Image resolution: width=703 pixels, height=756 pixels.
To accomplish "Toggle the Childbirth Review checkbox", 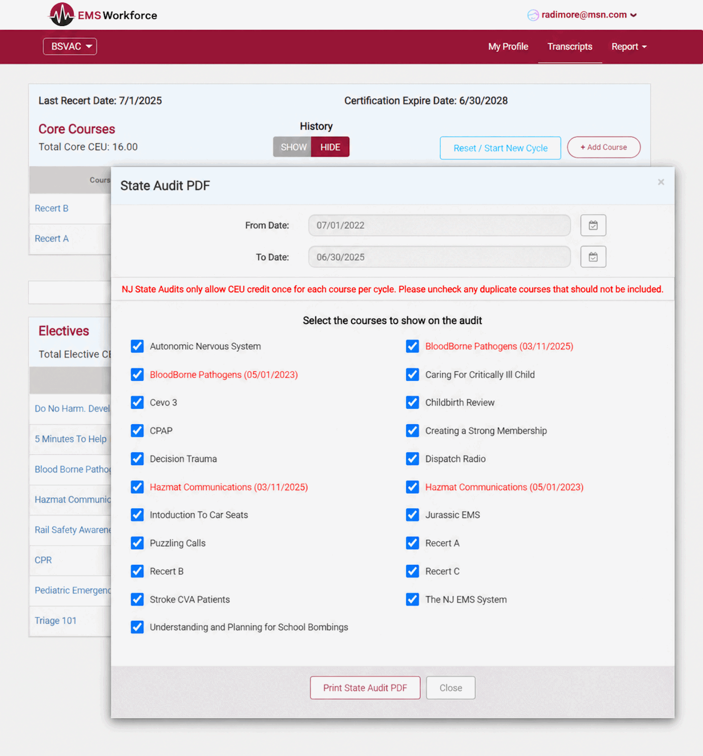I will click(413, 403).
